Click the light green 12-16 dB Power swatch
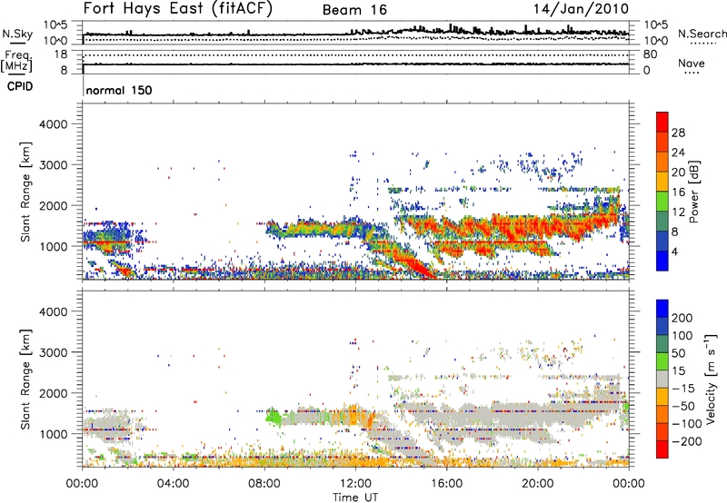Screen dimensions: 727x503 [x=662, y=202]
